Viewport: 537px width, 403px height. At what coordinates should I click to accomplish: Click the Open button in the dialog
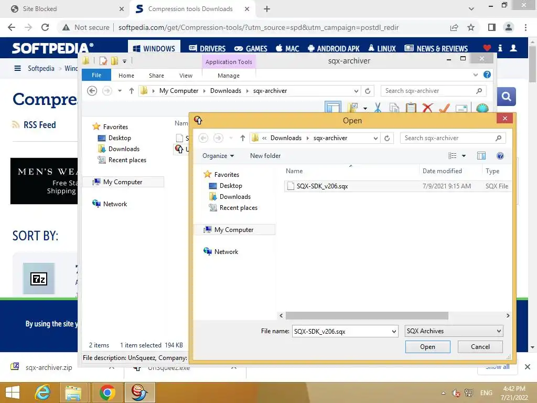(427, 346)
